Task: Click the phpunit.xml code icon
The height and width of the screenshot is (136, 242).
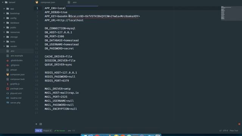Action: pyautogui.click(x=8, y=93)
